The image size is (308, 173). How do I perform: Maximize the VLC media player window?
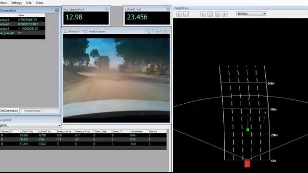[x=157, y=31]
